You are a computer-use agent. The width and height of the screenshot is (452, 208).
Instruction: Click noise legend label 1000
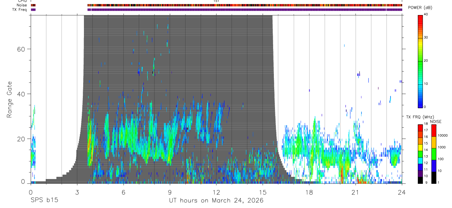[x=442, y=147]
